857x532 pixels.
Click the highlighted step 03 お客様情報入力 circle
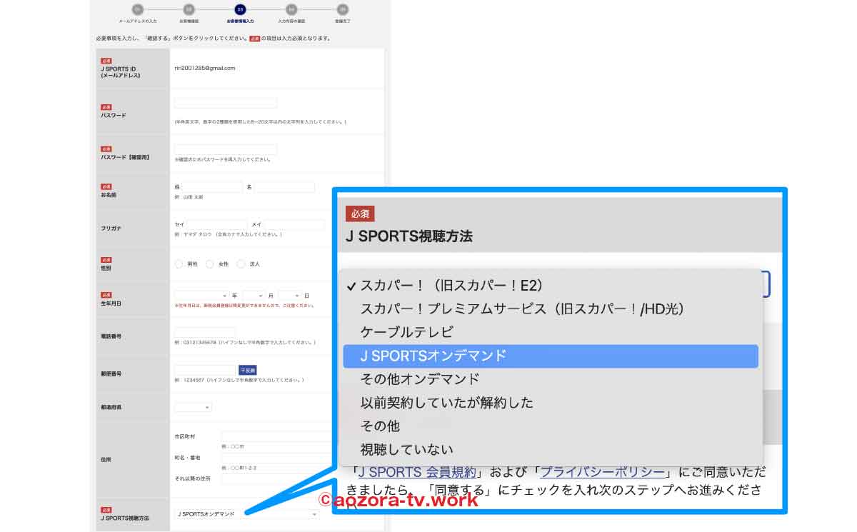coord(239,9)
